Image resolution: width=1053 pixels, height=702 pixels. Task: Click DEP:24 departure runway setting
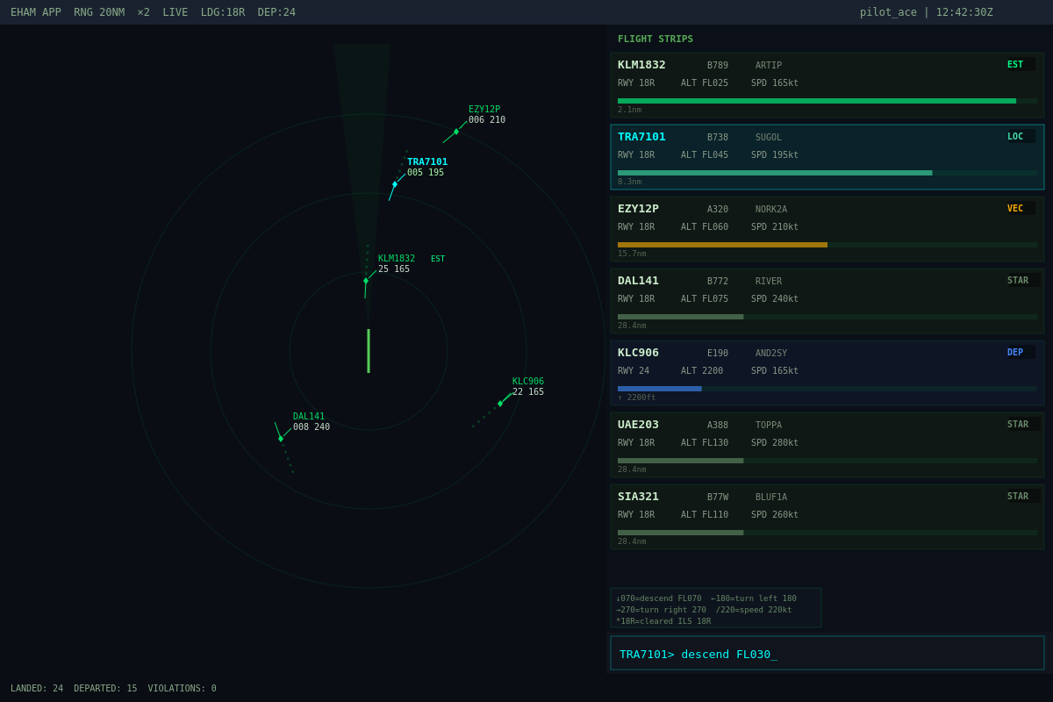coord(276,12)
